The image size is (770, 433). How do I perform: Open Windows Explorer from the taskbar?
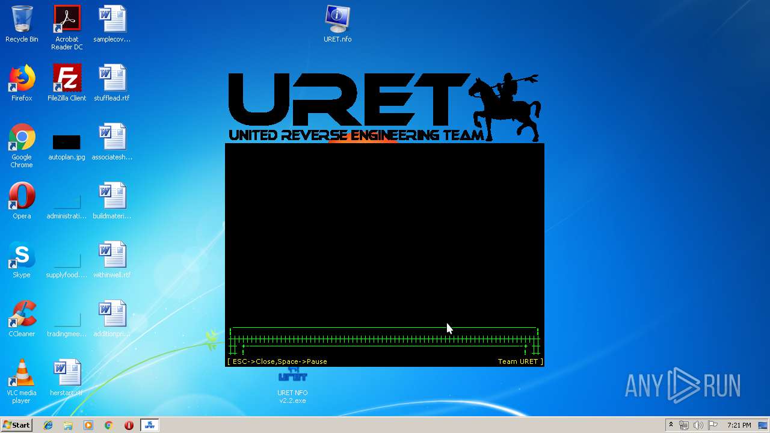pyautogui.click(x=68, y=425)
